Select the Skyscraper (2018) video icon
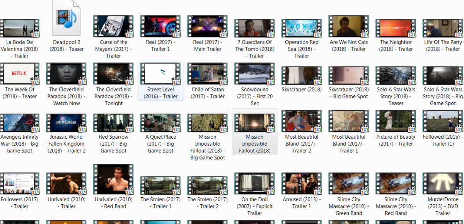 302,76
